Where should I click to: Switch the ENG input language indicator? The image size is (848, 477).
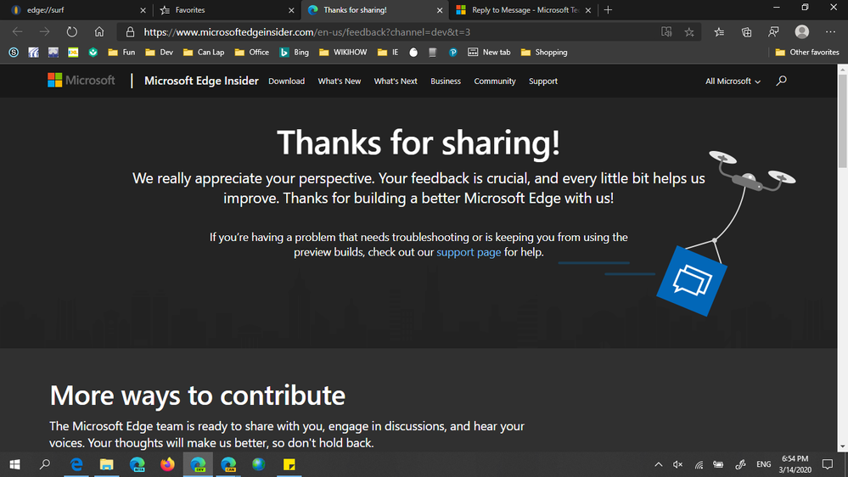click(764, 464)
